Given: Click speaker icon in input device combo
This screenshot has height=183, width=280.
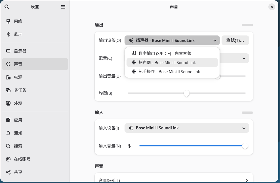Looking at the screenshot, I should click(x=131, y=128).
